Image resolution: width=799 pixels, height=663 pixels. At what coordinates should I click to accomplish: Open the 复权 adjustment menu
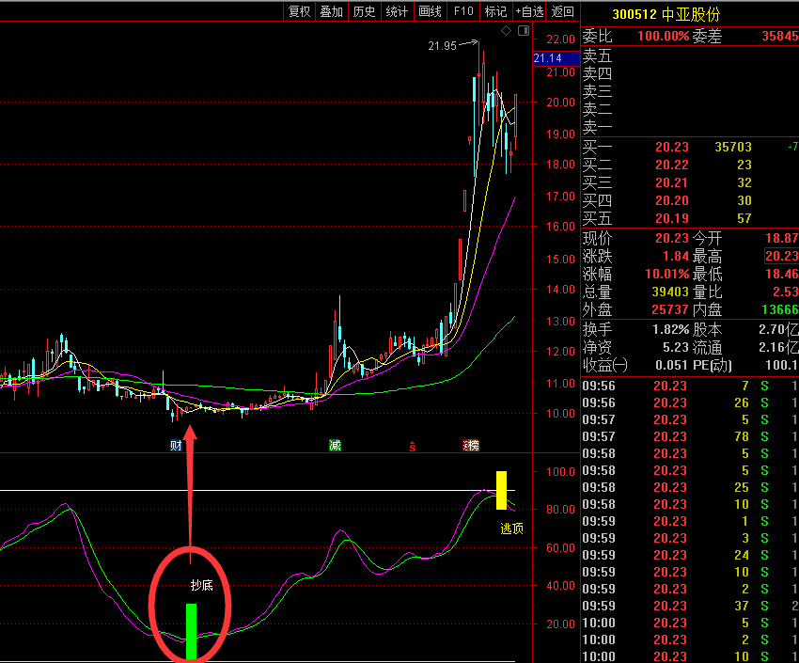tap(299, 11)
